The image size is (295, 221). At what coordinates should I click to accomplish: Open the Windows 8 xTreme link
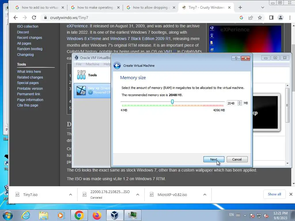coord(84,39)
